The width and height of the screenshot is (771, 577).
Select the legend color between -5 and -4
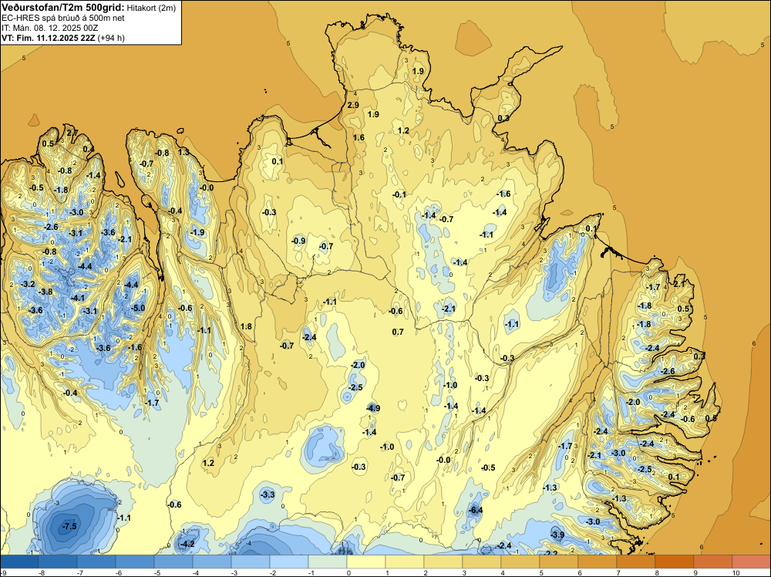[x=173, y=562]
